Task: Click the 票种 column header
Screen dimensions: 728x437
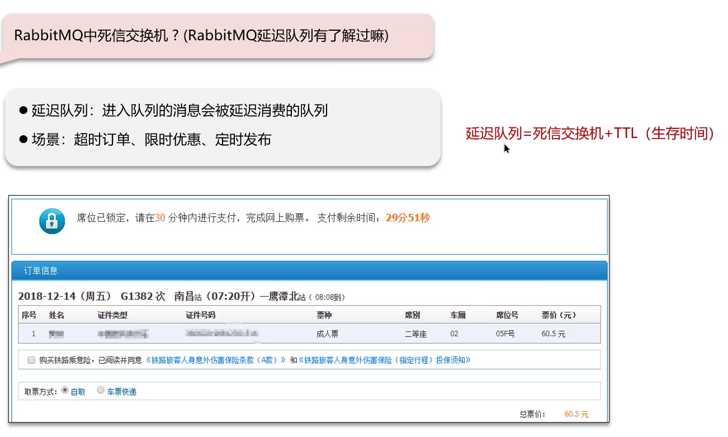Action: coord(324,315)
